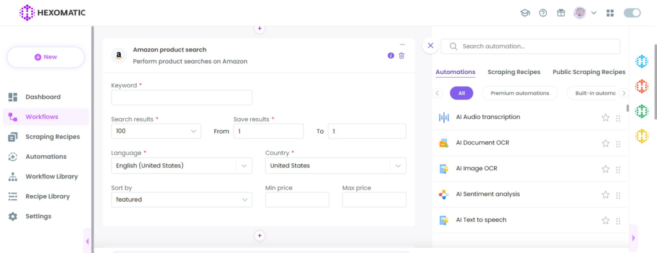Focus the Max price field
Screen dimensions: 657x253
tap(374, 200)
